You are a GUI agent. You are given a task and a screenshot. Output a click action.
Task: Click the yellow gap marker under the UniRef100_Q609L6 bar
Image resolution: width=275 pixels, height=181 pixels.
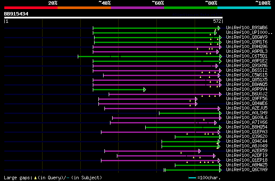[x=204, y=120]
